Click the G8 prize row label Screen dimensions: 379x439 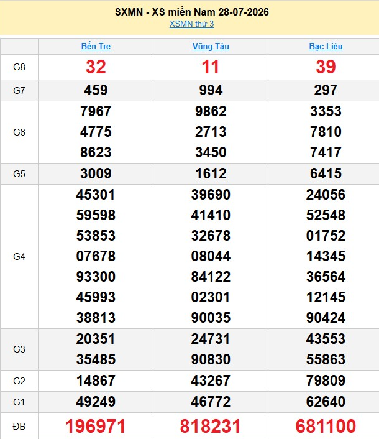19,67
